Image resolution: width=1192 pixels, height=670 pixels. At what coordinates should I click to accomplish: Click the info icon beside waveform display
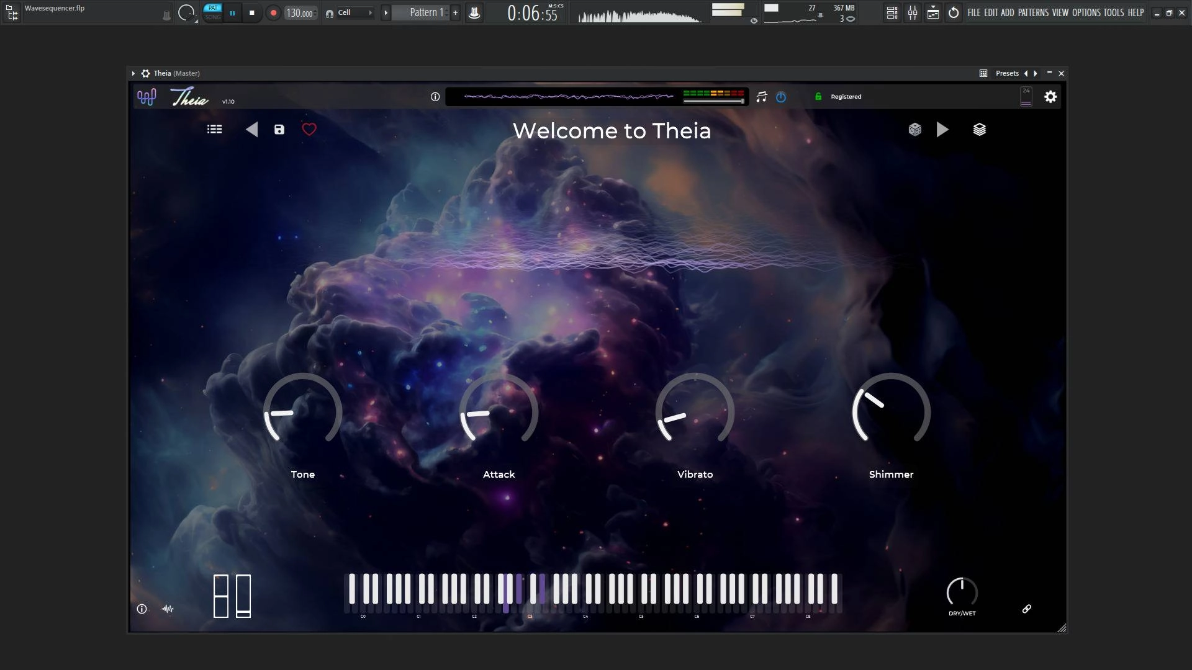tap(435, 97)
